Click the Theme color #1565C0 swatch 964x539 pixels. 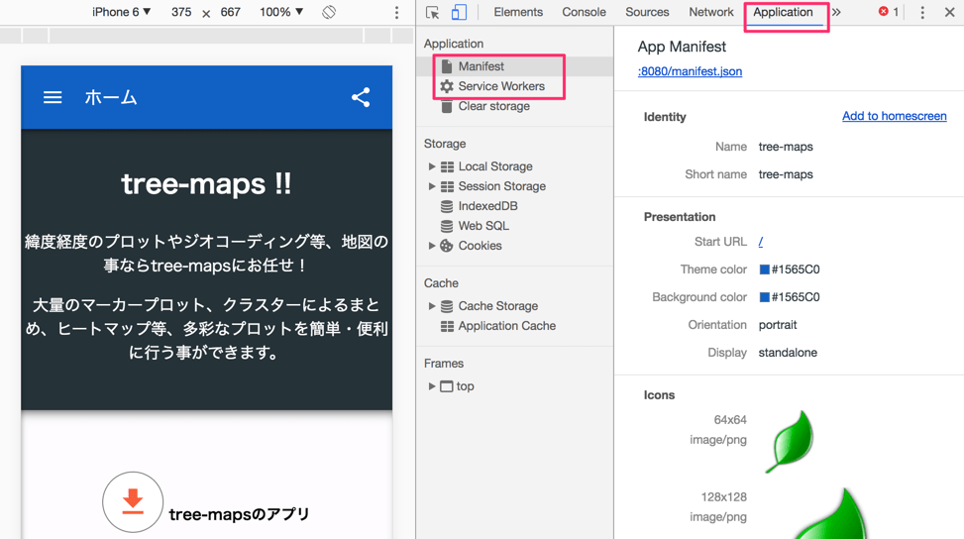click(x=764, y=269)
